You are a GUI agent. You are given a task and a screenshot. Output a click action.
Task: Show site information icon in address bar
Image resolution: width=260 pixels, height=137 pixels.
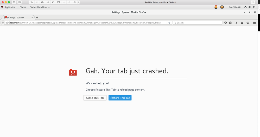[7, 23]
